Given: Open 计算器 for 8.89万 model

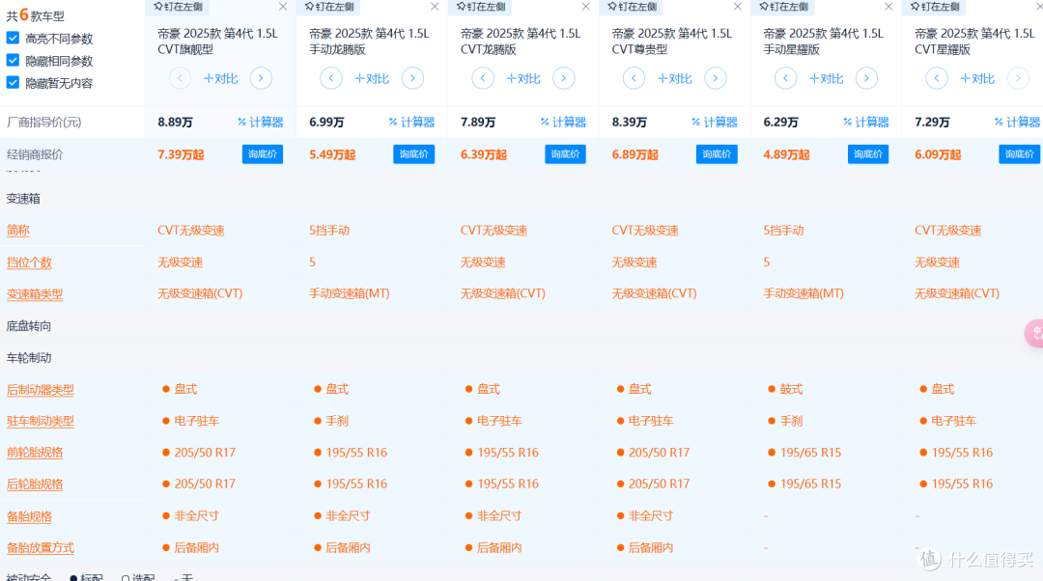Looking at the screenshot, I should pyautogui.click(x=260, y=123).
